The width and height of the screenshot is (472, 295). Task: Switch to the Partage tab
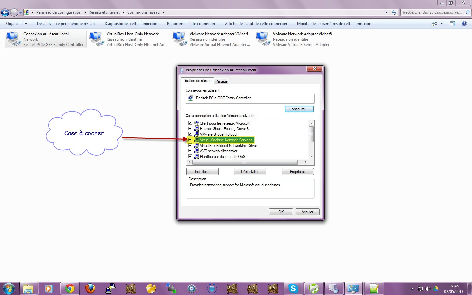pos(222,81)
